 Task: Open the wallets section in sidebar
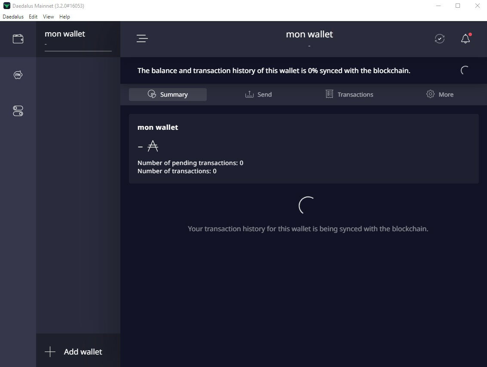point(18,39)
